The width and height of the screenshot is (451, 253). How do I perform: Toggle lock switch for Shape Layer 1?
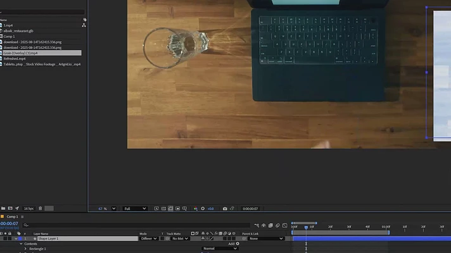10,238
